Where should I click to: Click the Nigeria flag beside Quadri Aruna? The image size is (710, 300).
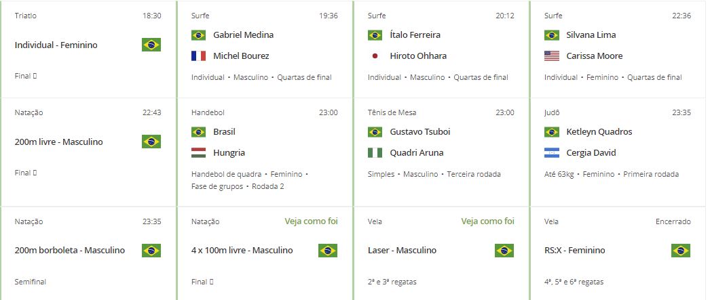click(x=375, y=153)
